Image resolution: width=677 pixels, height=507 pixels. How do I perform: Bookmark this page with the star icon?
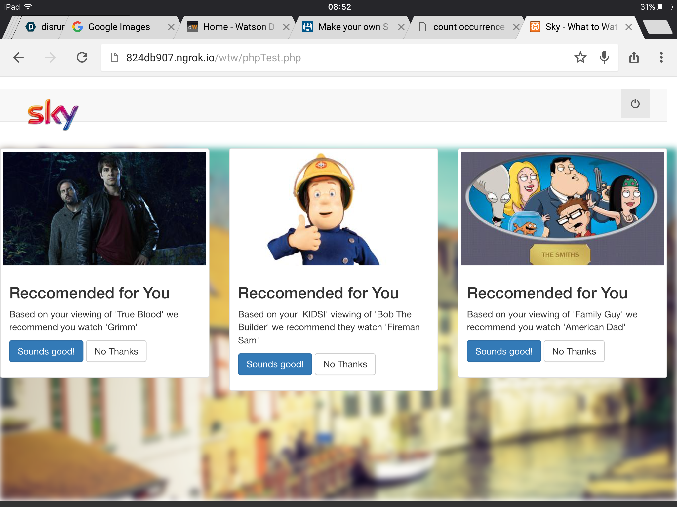point(580,58)
